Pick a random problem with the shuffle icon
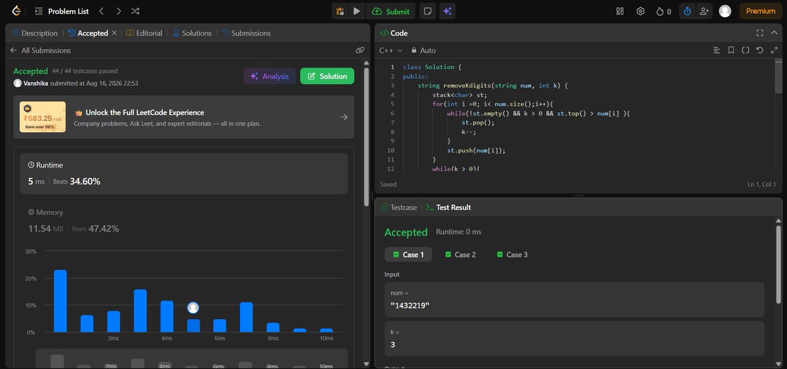 [x=135, y=11]
